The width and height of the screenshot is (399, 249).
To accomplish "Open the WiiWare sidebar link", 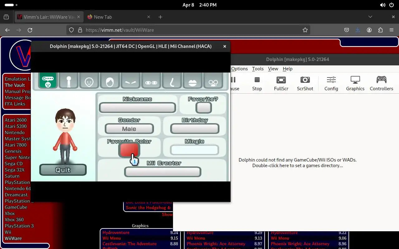I will click(13, 238).
